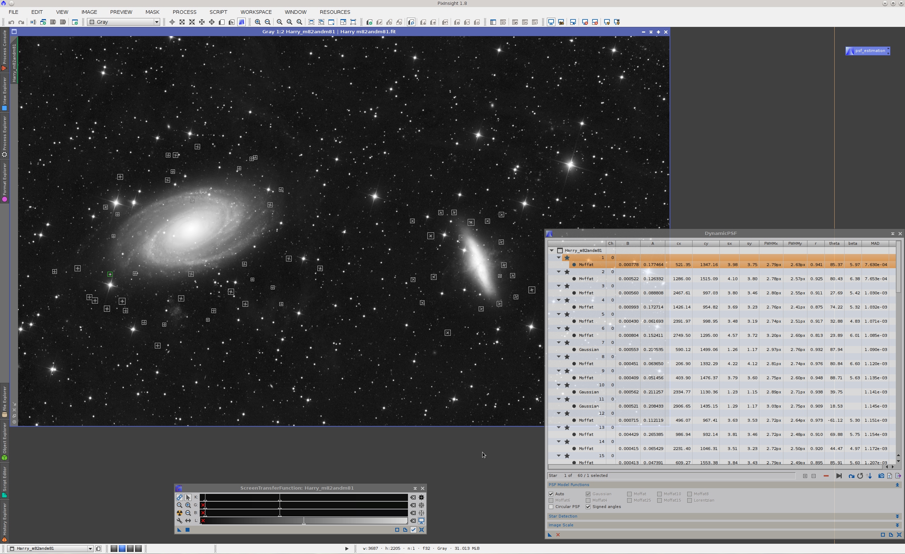Open the MASK menu
The image size is (905, 554).
point(152,12)
